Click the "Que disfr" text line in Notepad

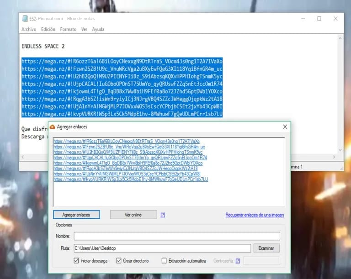point(35,129)
